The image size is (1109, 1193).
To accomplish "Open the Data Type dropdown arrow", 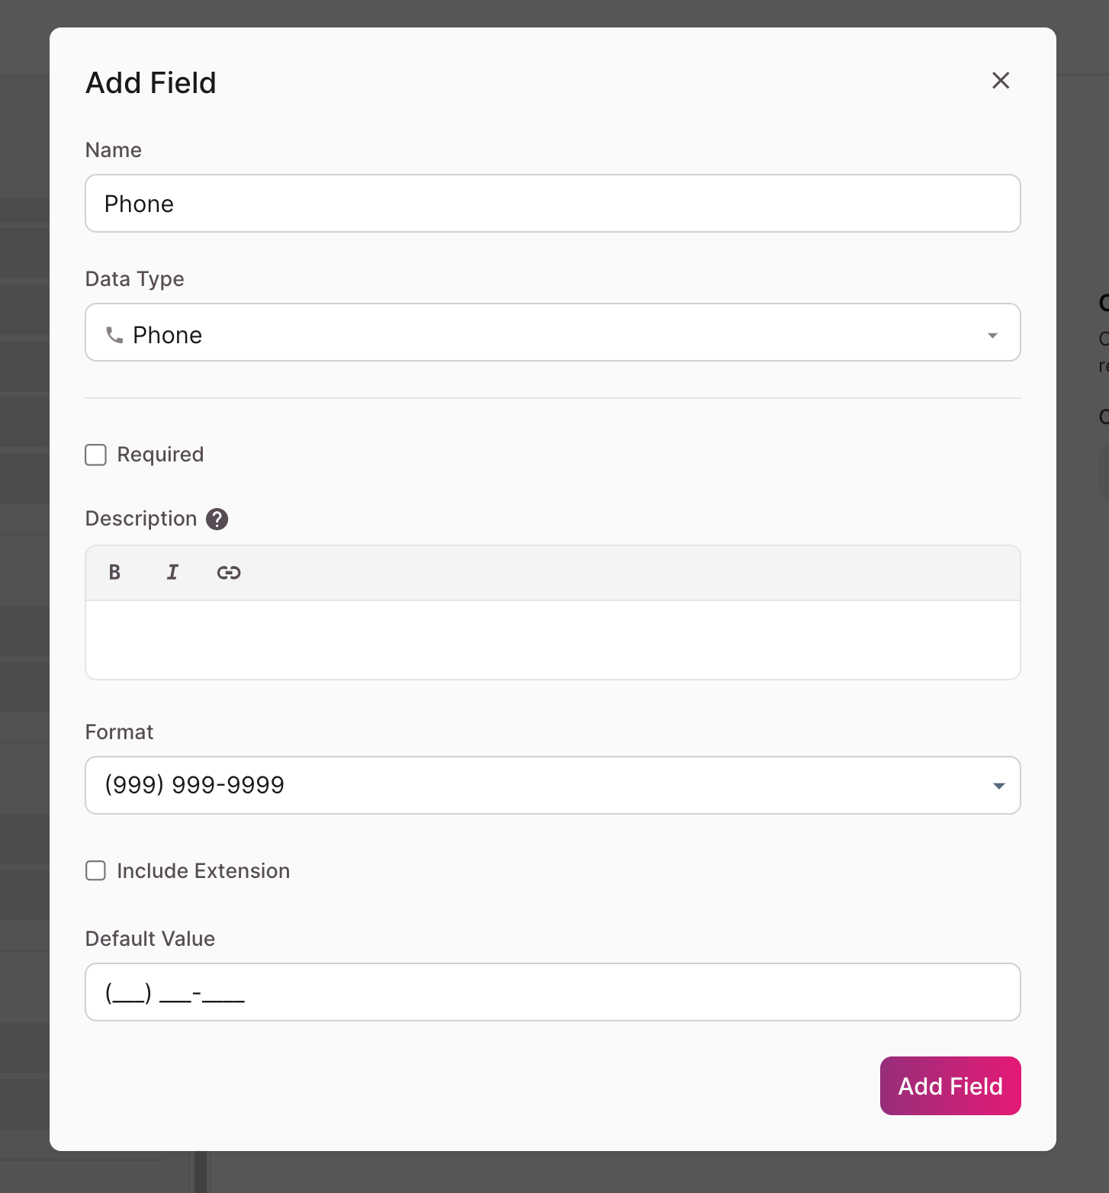I will (x=992, y=336).
